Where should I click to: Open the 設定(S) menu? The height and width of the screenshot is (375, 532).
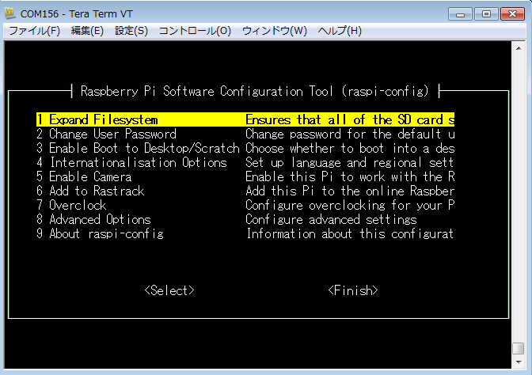click(x=131, y=31)
